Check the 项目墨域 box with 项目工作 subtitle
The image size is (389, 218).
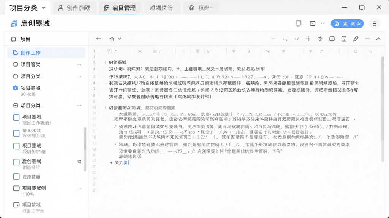coord(16,117)
